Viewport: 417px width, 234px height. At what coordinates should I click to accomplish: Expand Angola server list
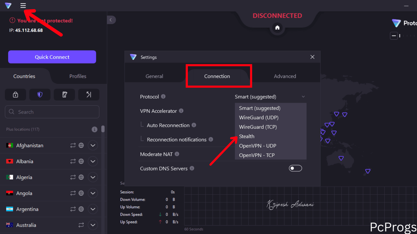[93, 193]
